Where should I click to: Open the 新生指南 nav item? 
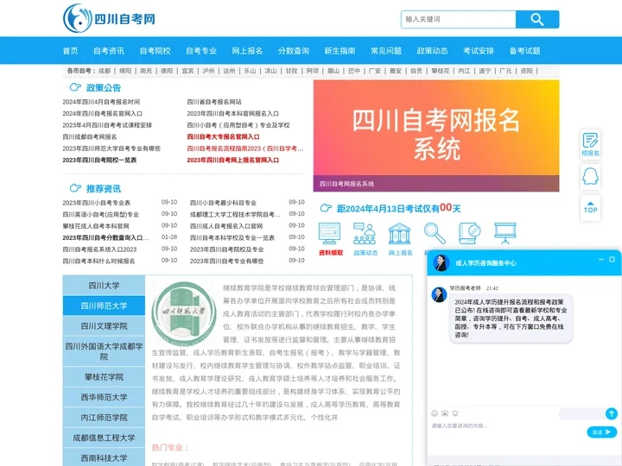(340, 51)
